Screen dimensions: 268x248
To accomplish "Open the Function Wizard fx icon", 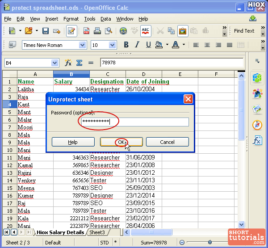I will (68, 63).
